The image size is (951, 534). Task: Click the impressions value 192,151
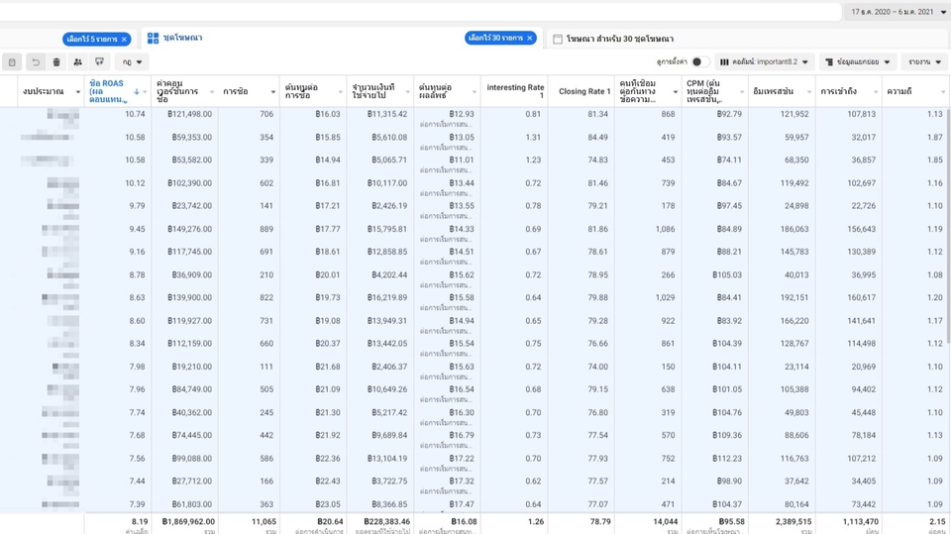click(793, 298)
